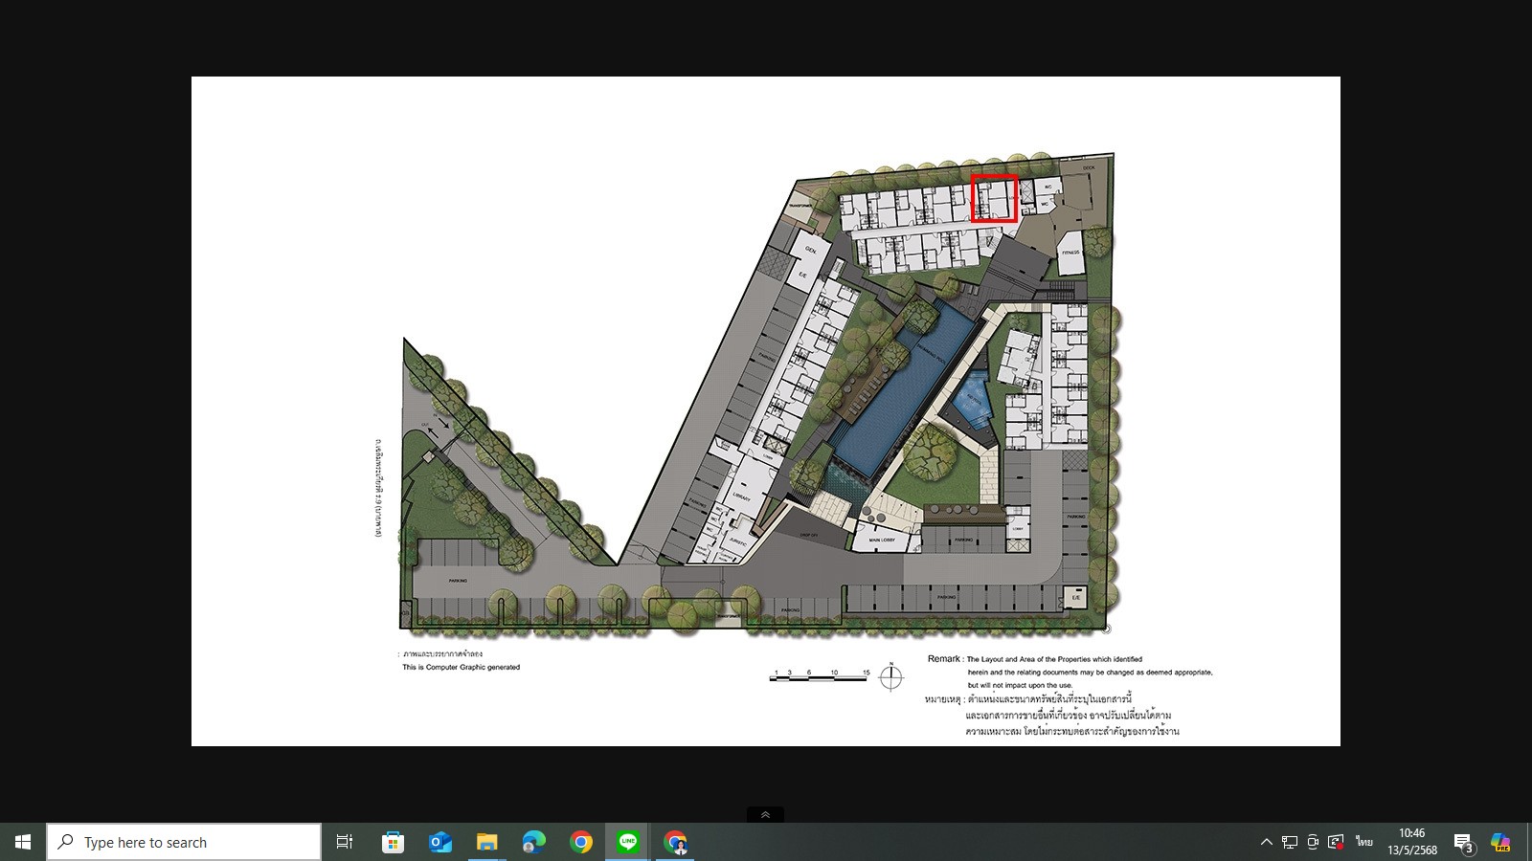Switch to the LINE app in taskbar

tap(628, 842)
